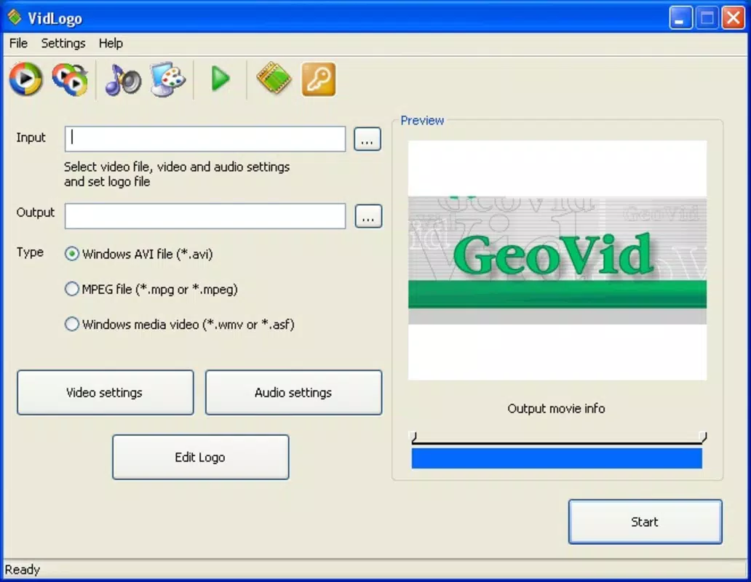The height and width of the screenshot is (582, 751).
Task: Open the File menu
Action: coord(18,44)
